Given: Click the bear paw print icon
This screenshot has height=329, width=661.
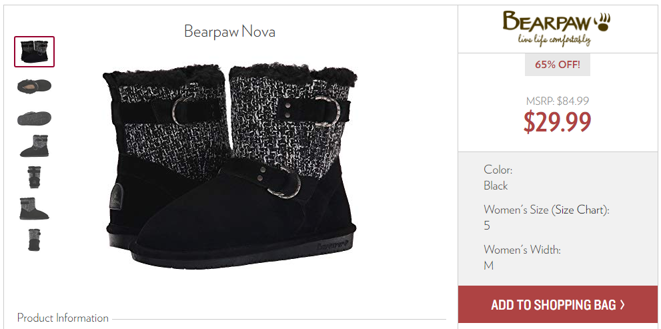Looking at the screenshot, I should coord(602,22).
